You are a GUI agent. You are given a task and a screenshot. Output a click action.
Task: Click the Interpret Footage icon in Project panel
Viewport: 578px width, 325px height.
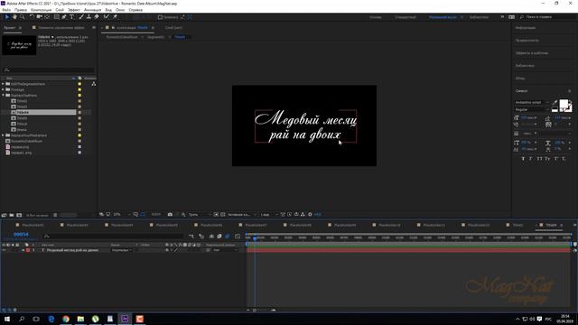click(x=4, y=215)
